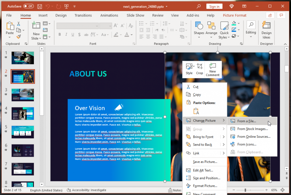The width and height of the screenshot is (291, 195).
Task: Add a New Comment from the mini toolbar
Action: pyautogui.click(x=213, y=69)
